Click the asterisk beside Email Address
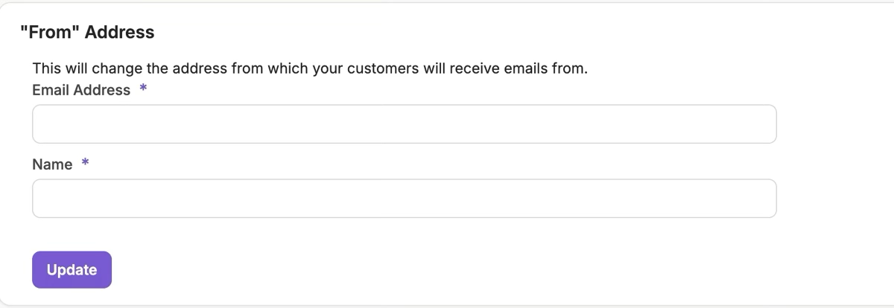This screenshot has width=894, height=308. click(x=143, y=90)
